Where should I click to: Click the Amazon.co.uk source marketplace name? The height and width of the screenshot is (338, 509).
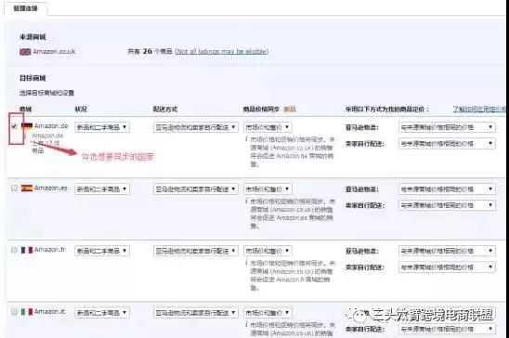tap(54, 52)
